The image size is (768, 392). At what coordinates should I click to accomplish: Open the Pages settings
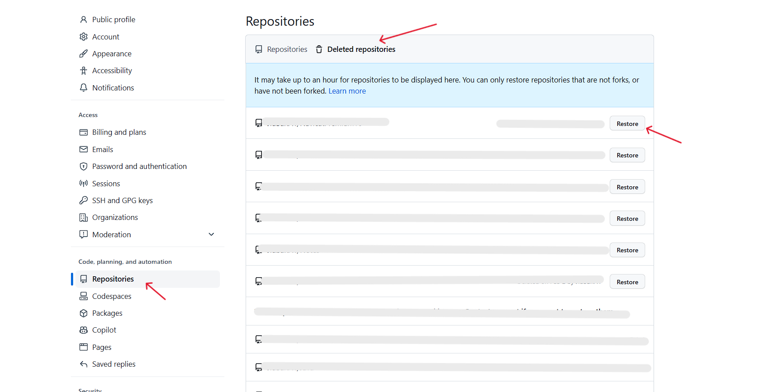(x=102, y=347)
